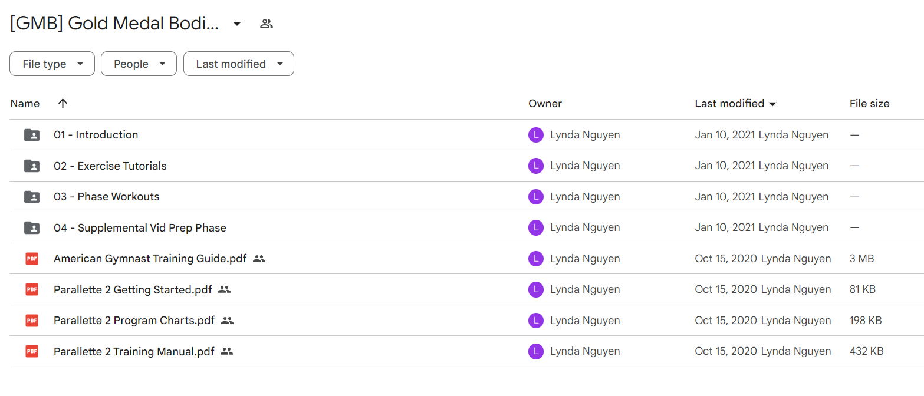Click the Owner column header

[545, 104]
